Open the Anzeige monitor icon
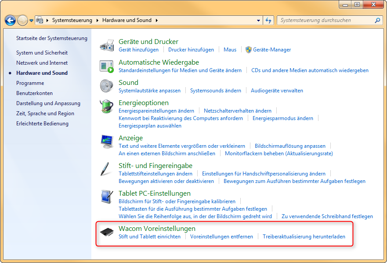The width and height of the screenshot is (387, 263). 107,142
